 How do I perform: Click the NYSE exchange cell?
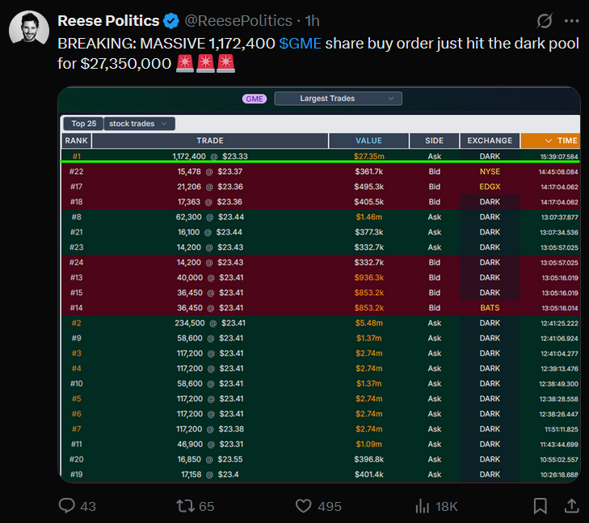[x=490, y=171]
